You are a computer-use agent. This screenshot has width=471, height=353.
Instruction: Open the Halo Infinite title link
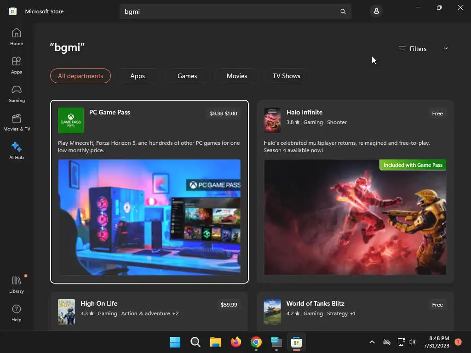point(304,112)
